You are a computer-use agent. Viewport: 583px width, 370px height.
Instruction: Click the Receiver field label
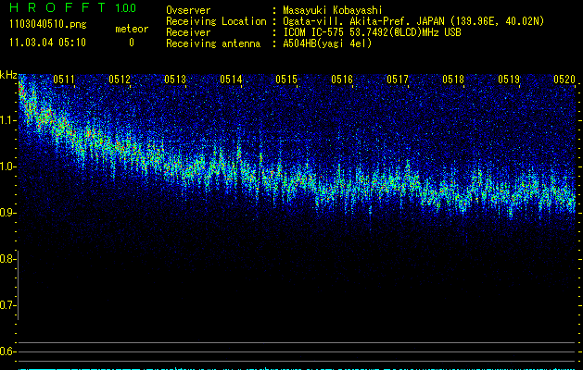pos(188,32)
